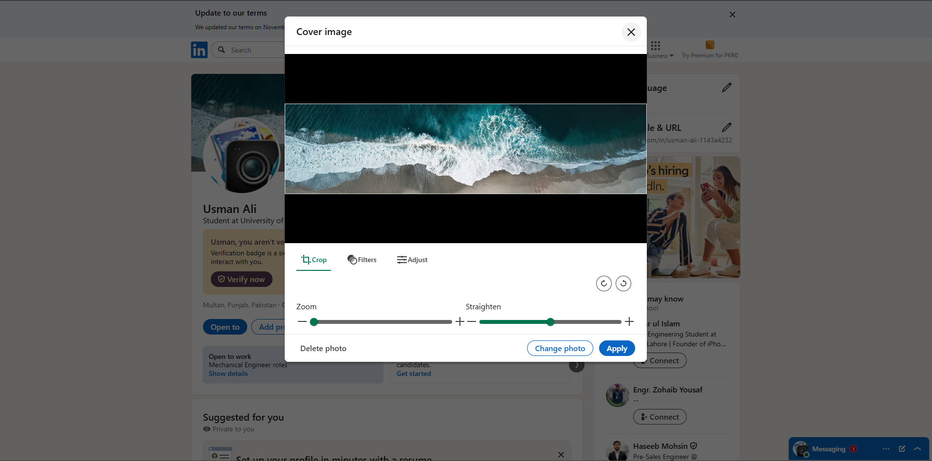Open the Adjust tab
This screenshot has width=932, height=461.
[412, 260]
